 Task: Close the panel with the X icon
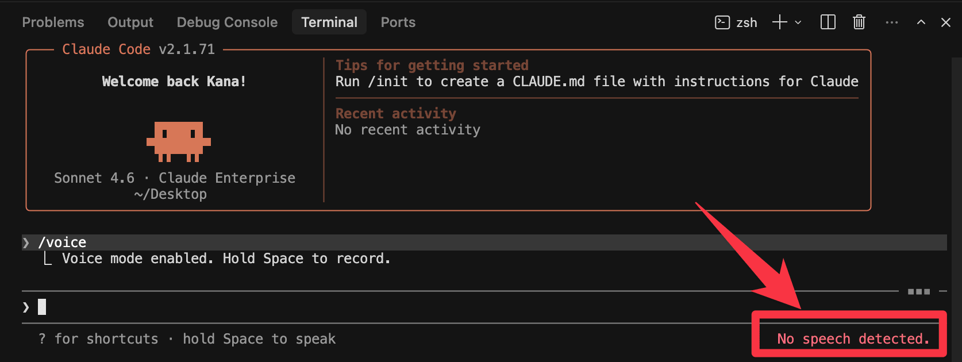pos(945,22)
